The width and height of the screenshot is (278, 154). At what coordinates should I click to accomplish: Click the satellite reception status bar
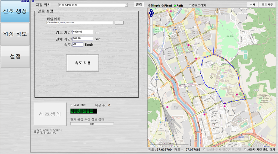coord(92,124)
